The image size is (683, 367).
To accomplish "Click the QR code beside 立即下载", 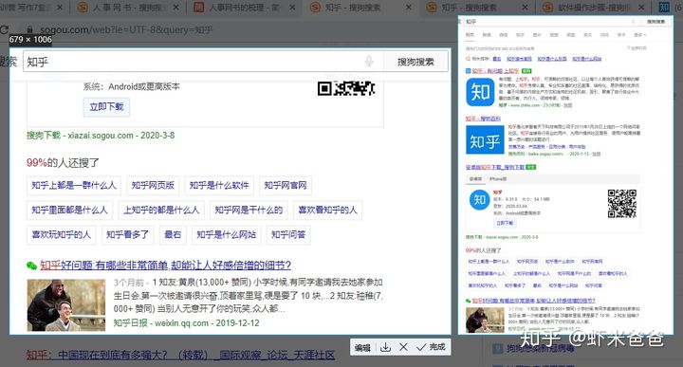I will click(x=346, y=88).
